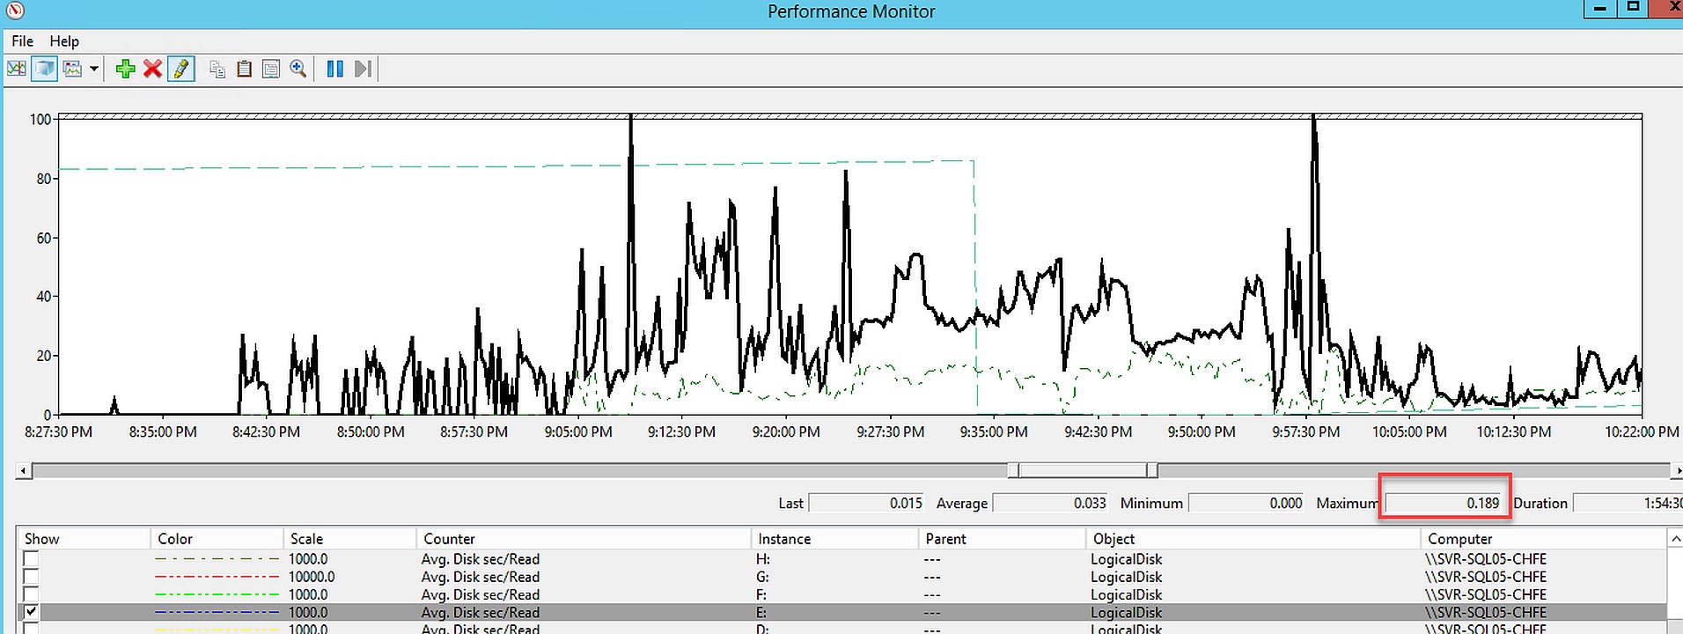
Task: Click the time range slider bar under graph
Action: point(1083,471)
